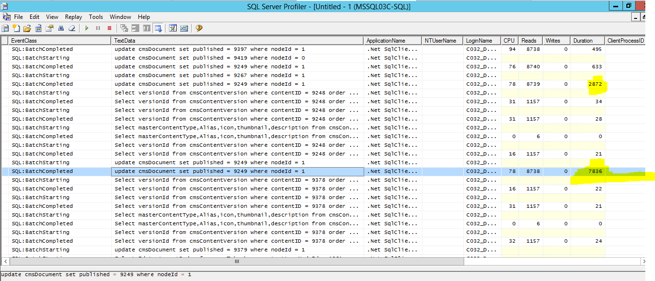
Task: Click the Duration value 495
Action: point(597,49)
